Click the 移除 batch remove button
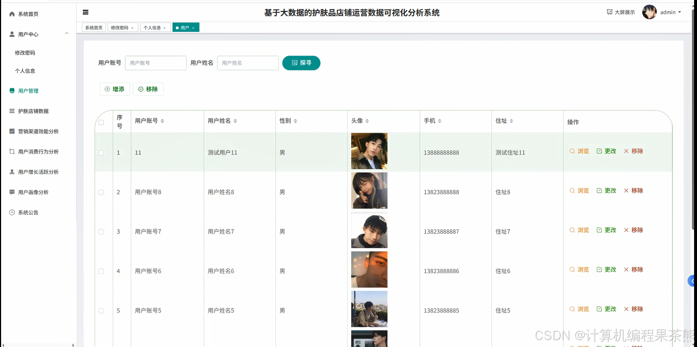The image size is (697, 347). (148, 89)
